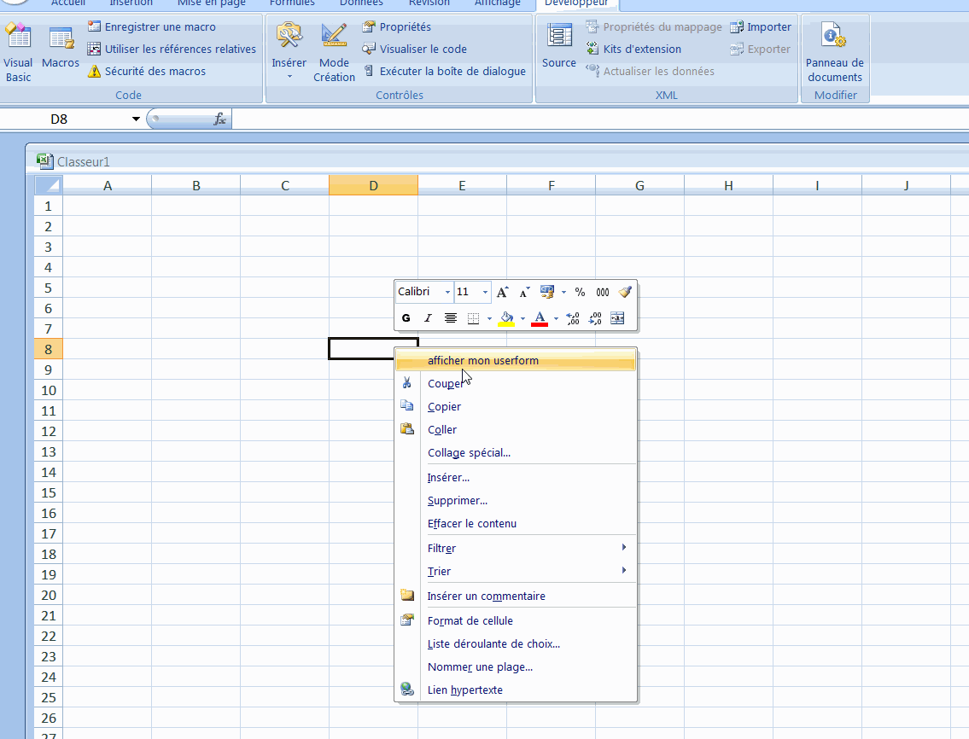This screenshot has height=739, width=969.
Task: Toggle italic I in mini toolbar
Action: [x=428, y=318]
